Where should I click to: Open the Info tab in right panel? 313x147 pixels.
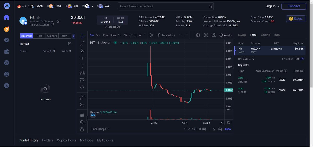pyautogui.click(x=277, y=35)
